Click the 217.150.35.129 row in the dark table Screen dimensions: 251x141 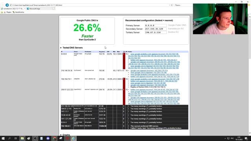click(x=125, y=106)
